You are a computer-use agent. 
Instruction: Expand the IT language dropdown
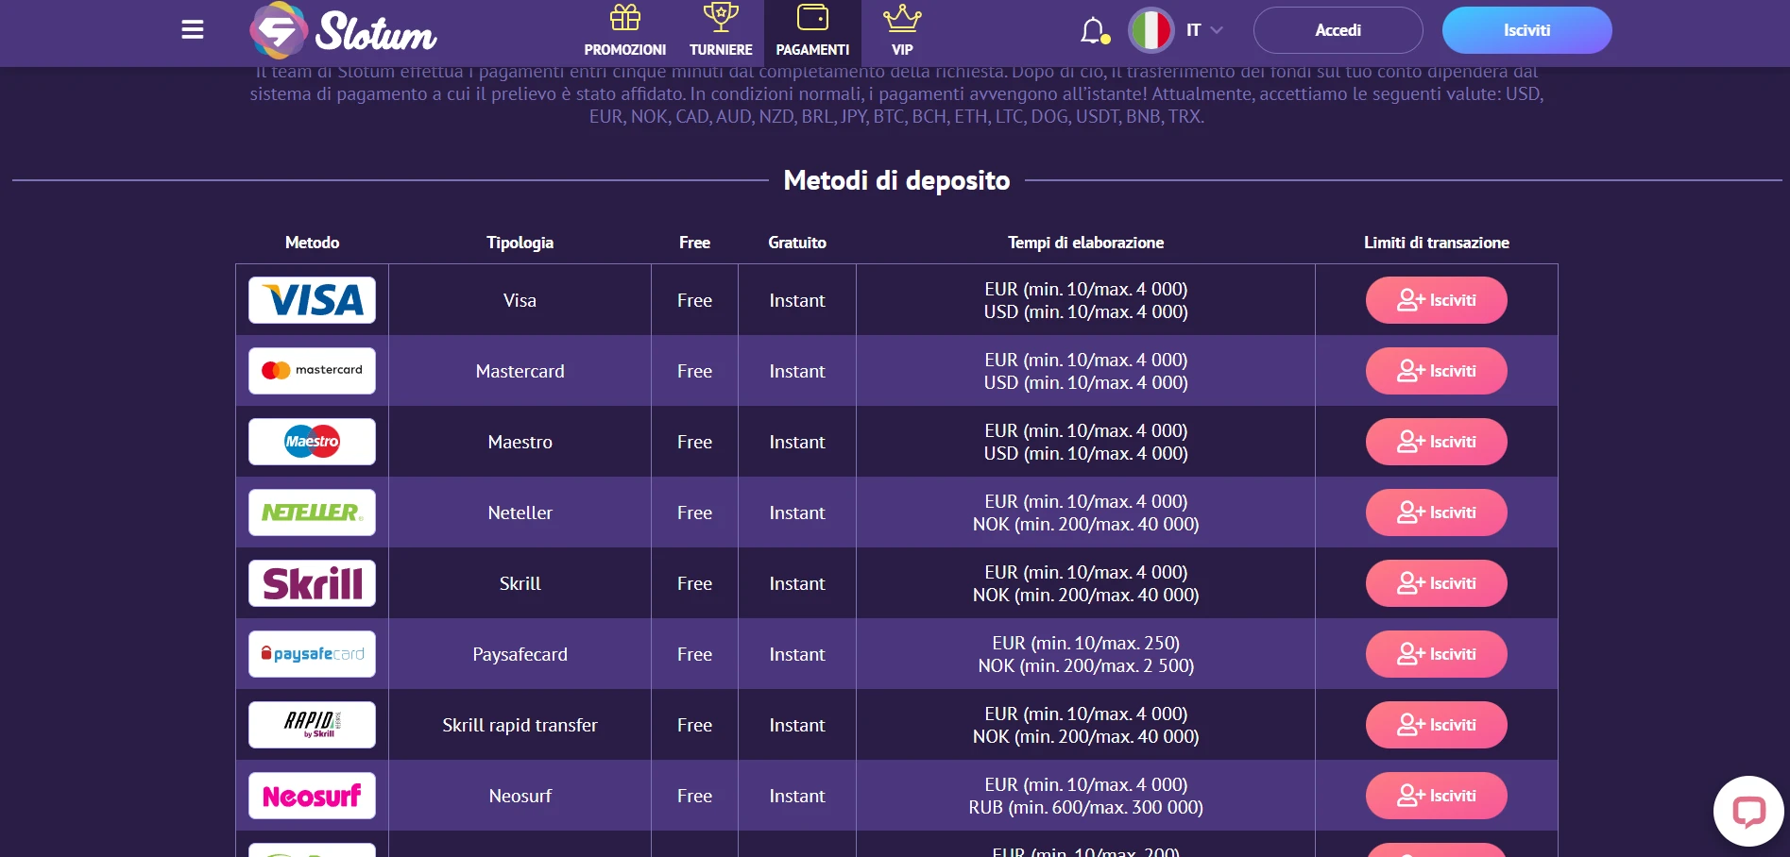point(1204,30)
